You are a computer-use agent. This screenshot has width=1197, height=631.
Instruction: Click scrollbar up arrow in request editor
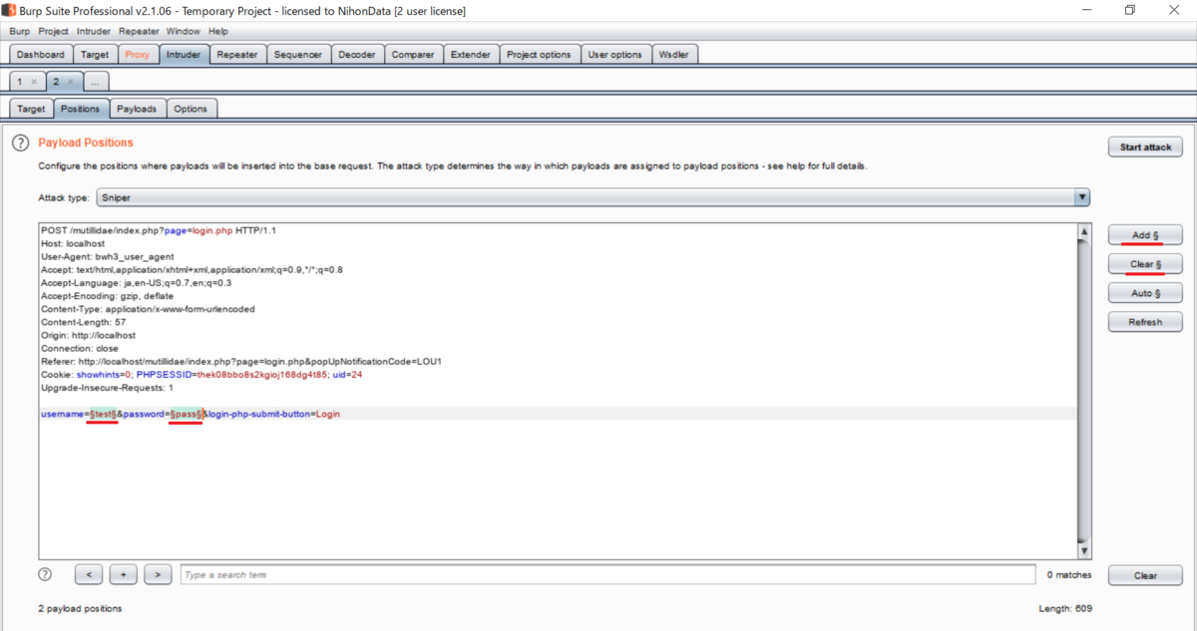pos(1084,232)
